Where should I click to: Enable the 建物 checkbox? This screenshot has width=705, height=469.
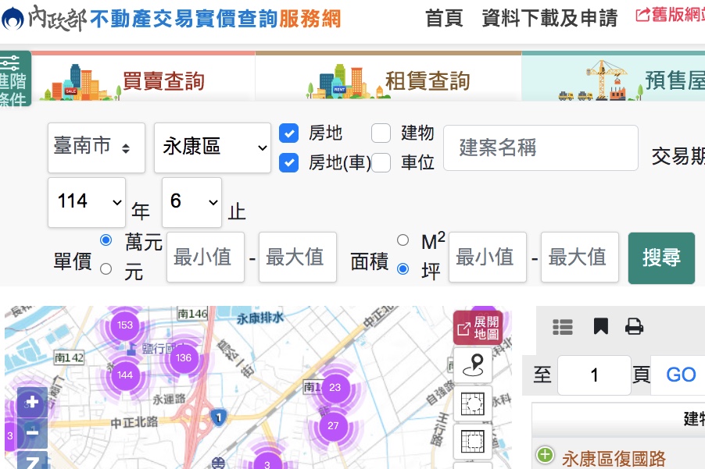click(381, 133)
